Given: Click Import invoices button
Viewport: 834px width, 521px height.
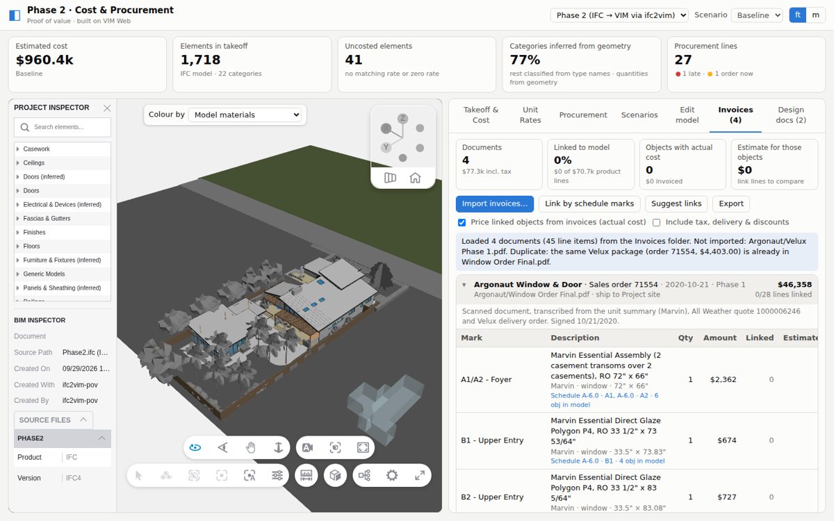Looking at the screenshot, I should [x=495, y=204].
